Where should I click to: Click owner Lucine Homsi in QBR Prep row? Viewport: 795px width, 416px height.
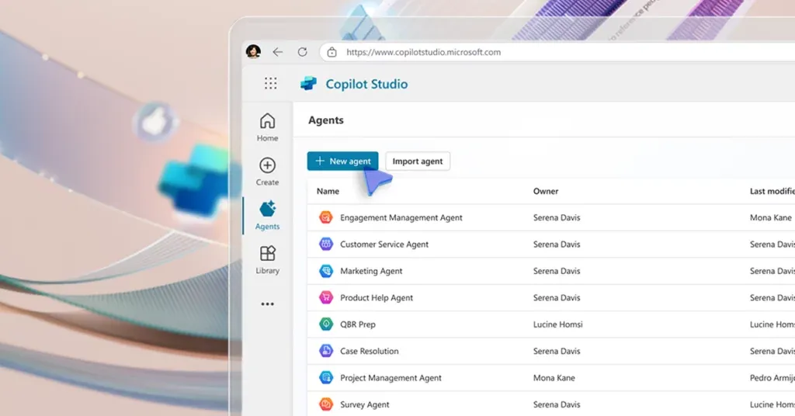557,324
